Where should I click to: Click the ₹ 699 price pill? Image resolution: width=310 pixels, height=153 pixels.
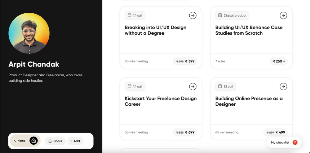coord(185,132)
